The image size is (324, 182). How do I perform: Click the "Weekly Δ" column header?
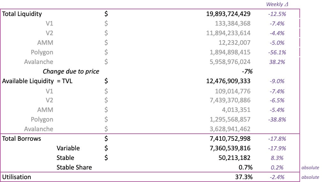tap(277, 4)
